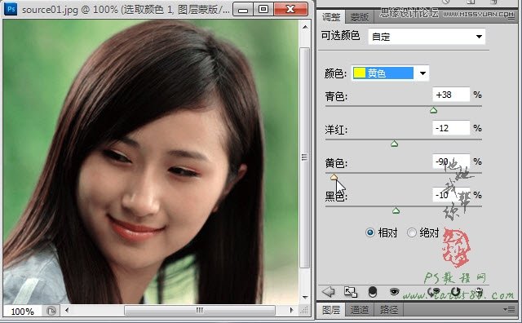Minimize the source01.jpg document window
Screen dimensions: 522x323
[x=243, y=9]
